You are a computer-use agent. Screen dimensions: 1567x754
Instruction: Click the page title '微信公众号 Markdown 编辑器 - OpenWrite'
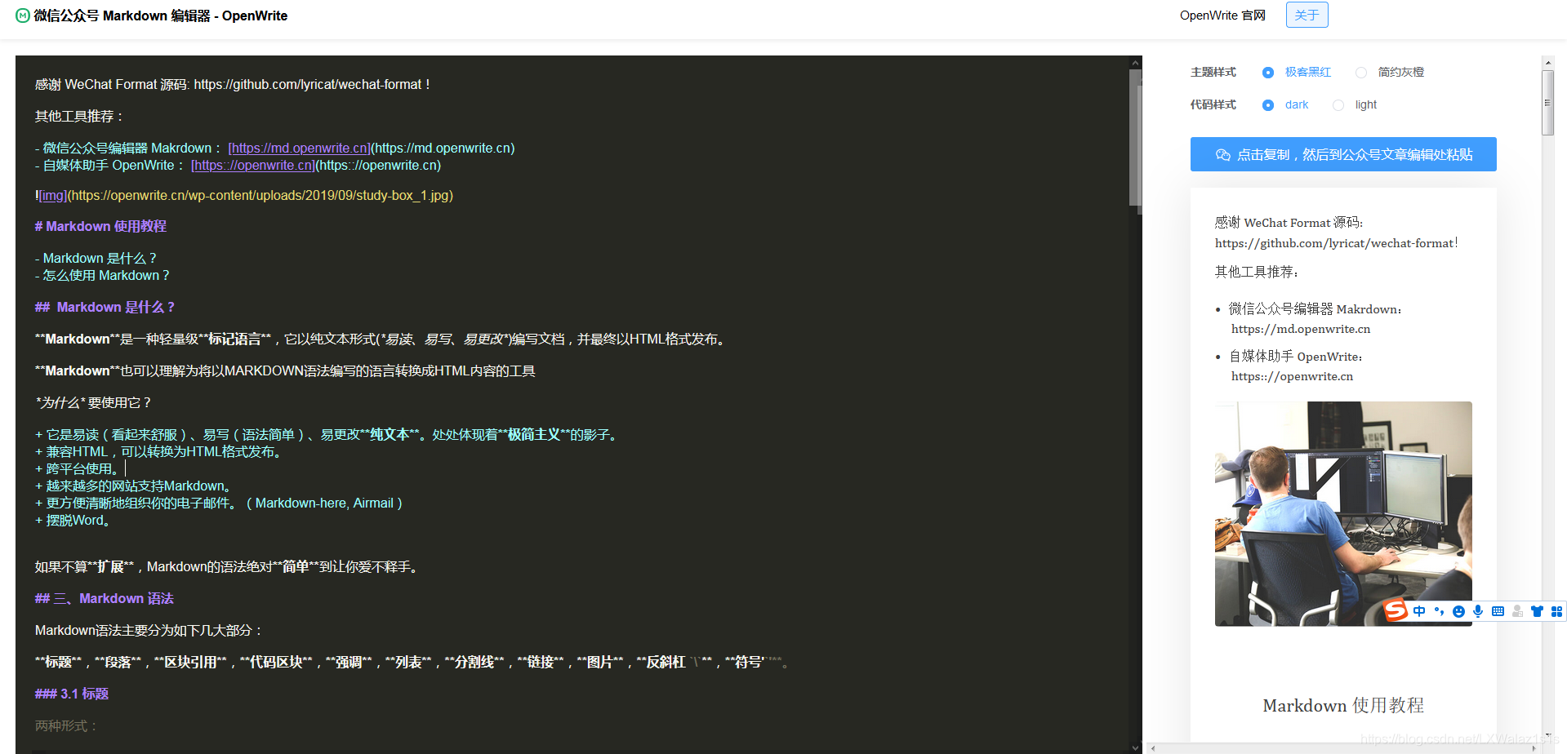pyautogui.click(x=161, y=16)
